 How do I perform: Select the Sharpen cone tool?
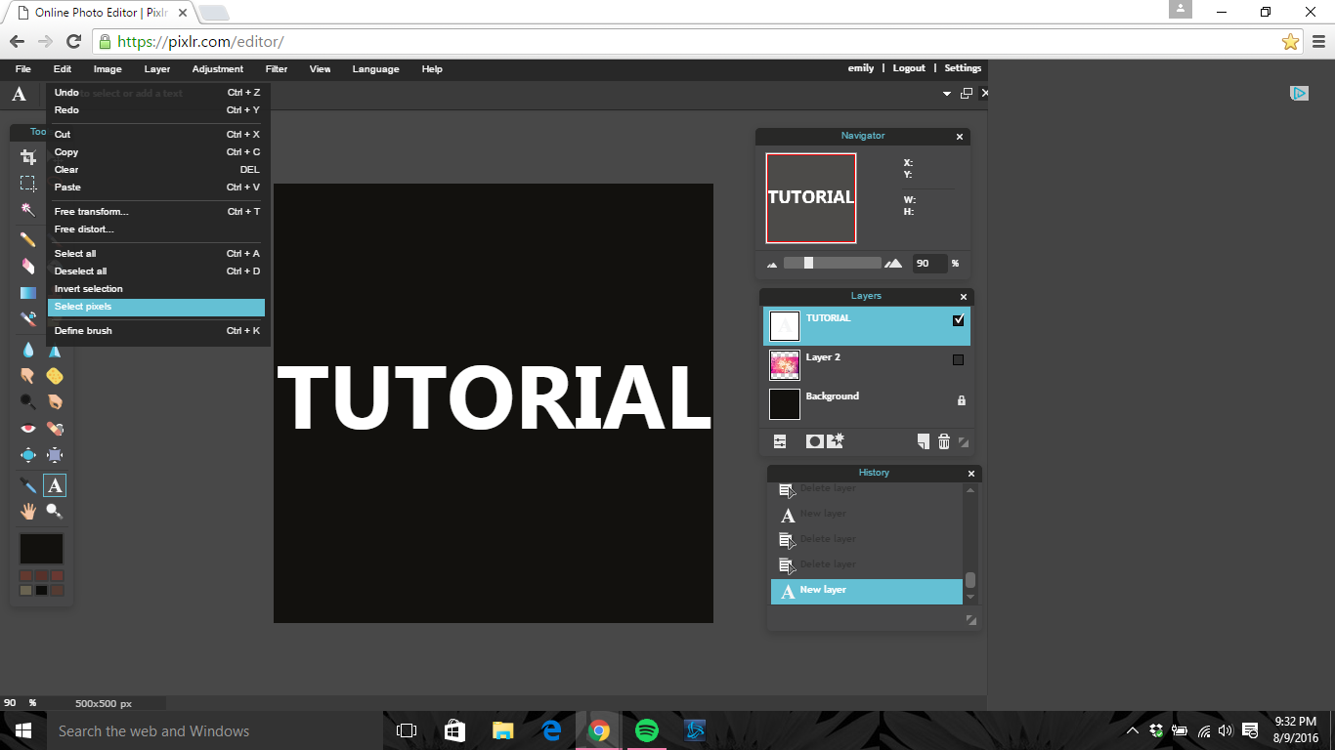55,350
